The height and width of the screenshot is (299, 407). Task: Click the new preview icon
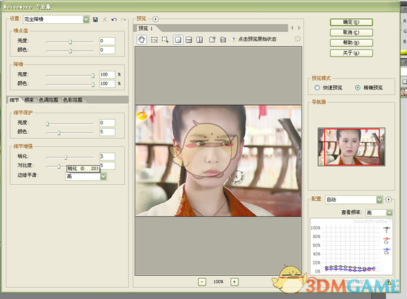pyautogui.click(x=213, y=39)
